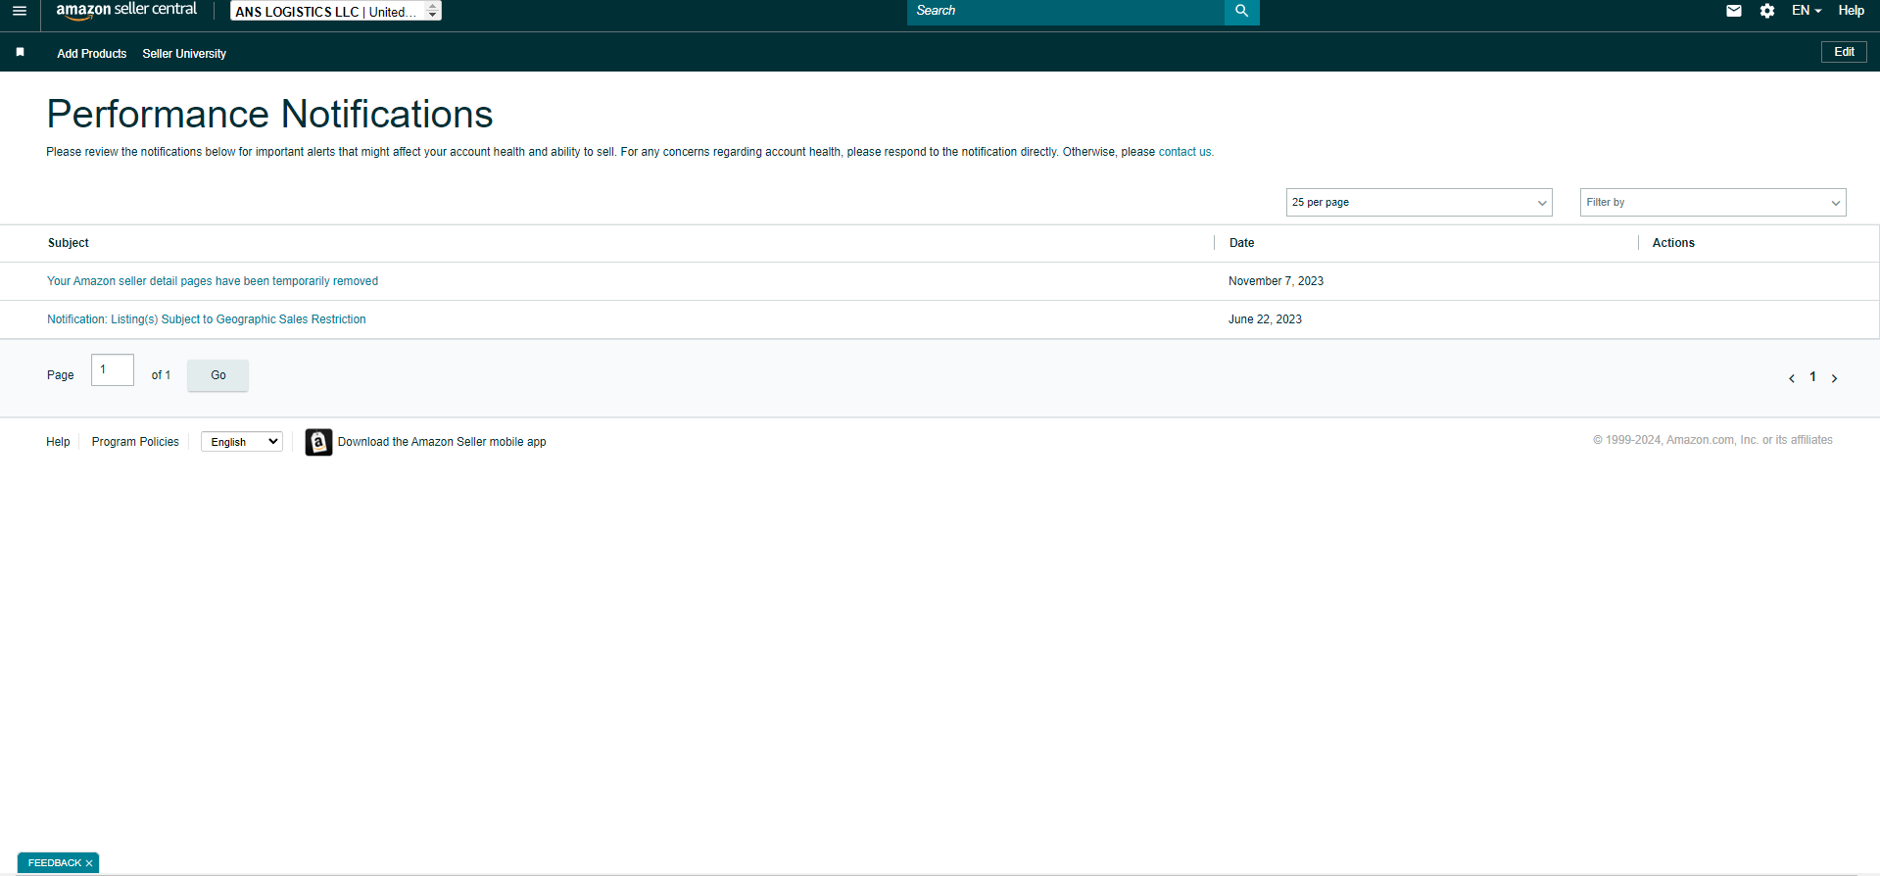
Task: Click the Actions column header
Action: pyautogui.click(x=1673, y=243)
